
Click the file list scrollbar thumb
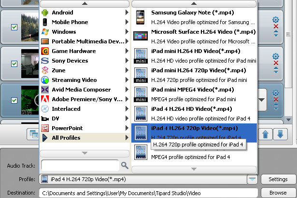[x=288, y=45]
